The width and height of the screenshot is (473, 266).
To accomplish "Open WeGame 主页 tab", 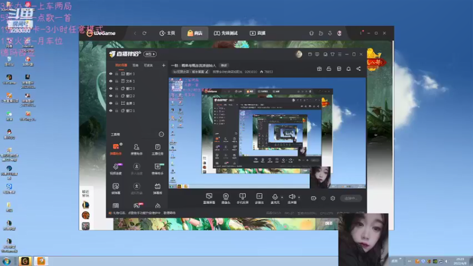I will point(167,33).
